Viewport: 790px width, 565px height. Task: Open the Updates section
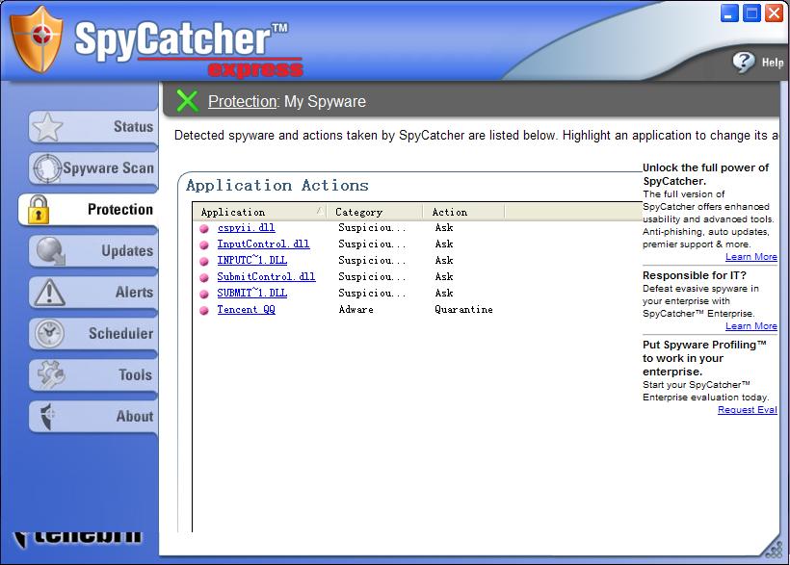(x=93, y=251)
